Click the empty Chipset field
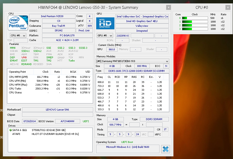 click(57, 115)
